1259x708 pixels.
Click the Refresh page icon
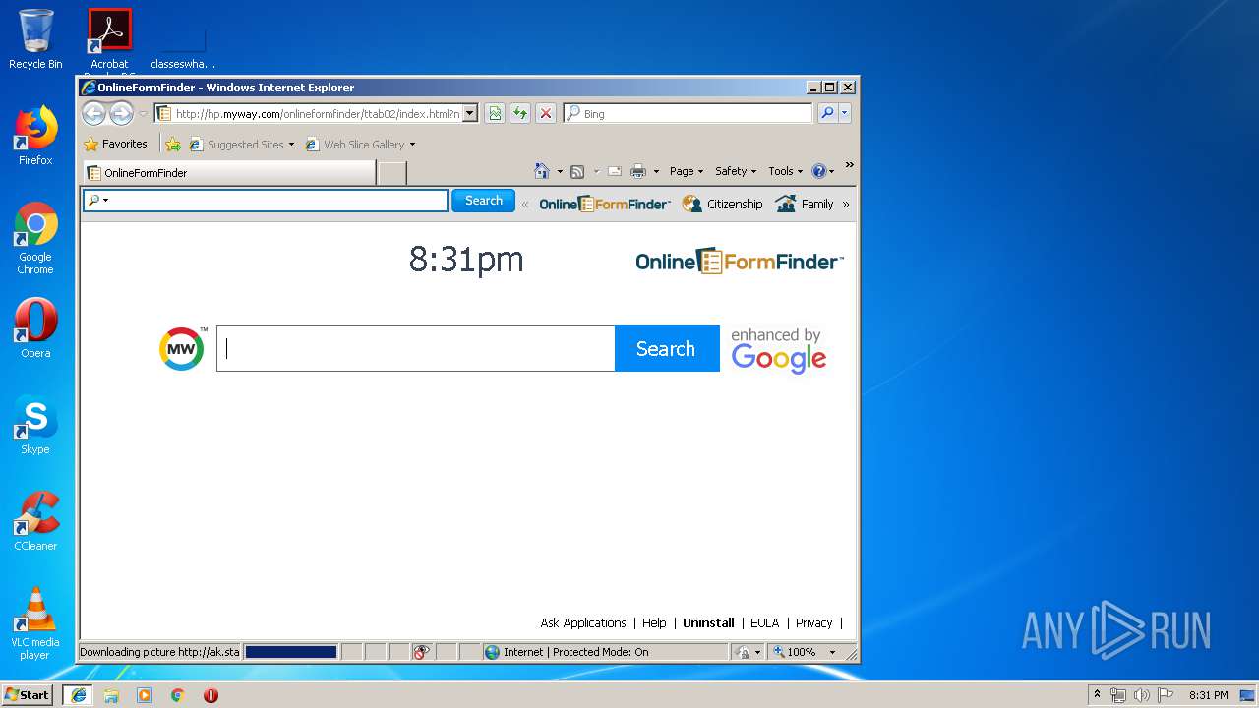tap(520, 114)
